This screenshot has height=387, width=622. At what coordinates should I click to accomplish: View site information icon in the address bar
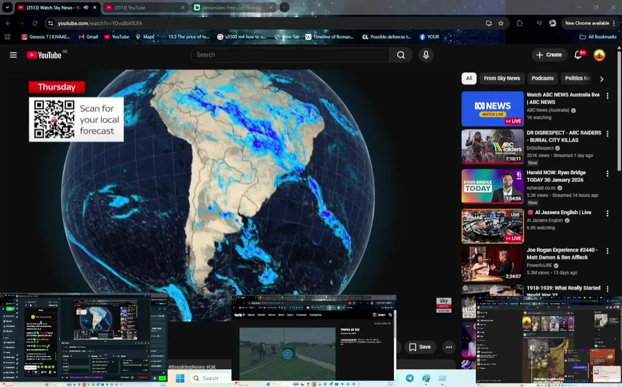(x=51, y=23)
